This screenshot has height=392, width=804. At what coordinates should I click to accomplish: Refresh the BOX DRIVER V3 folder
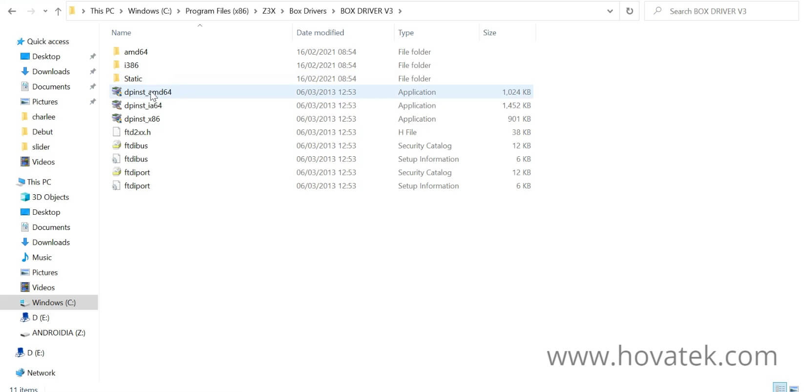(629, 11)
